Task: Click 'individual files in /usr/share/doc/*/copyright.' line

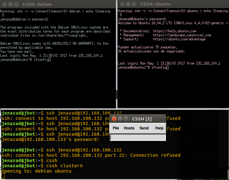Action: (44, 35)
